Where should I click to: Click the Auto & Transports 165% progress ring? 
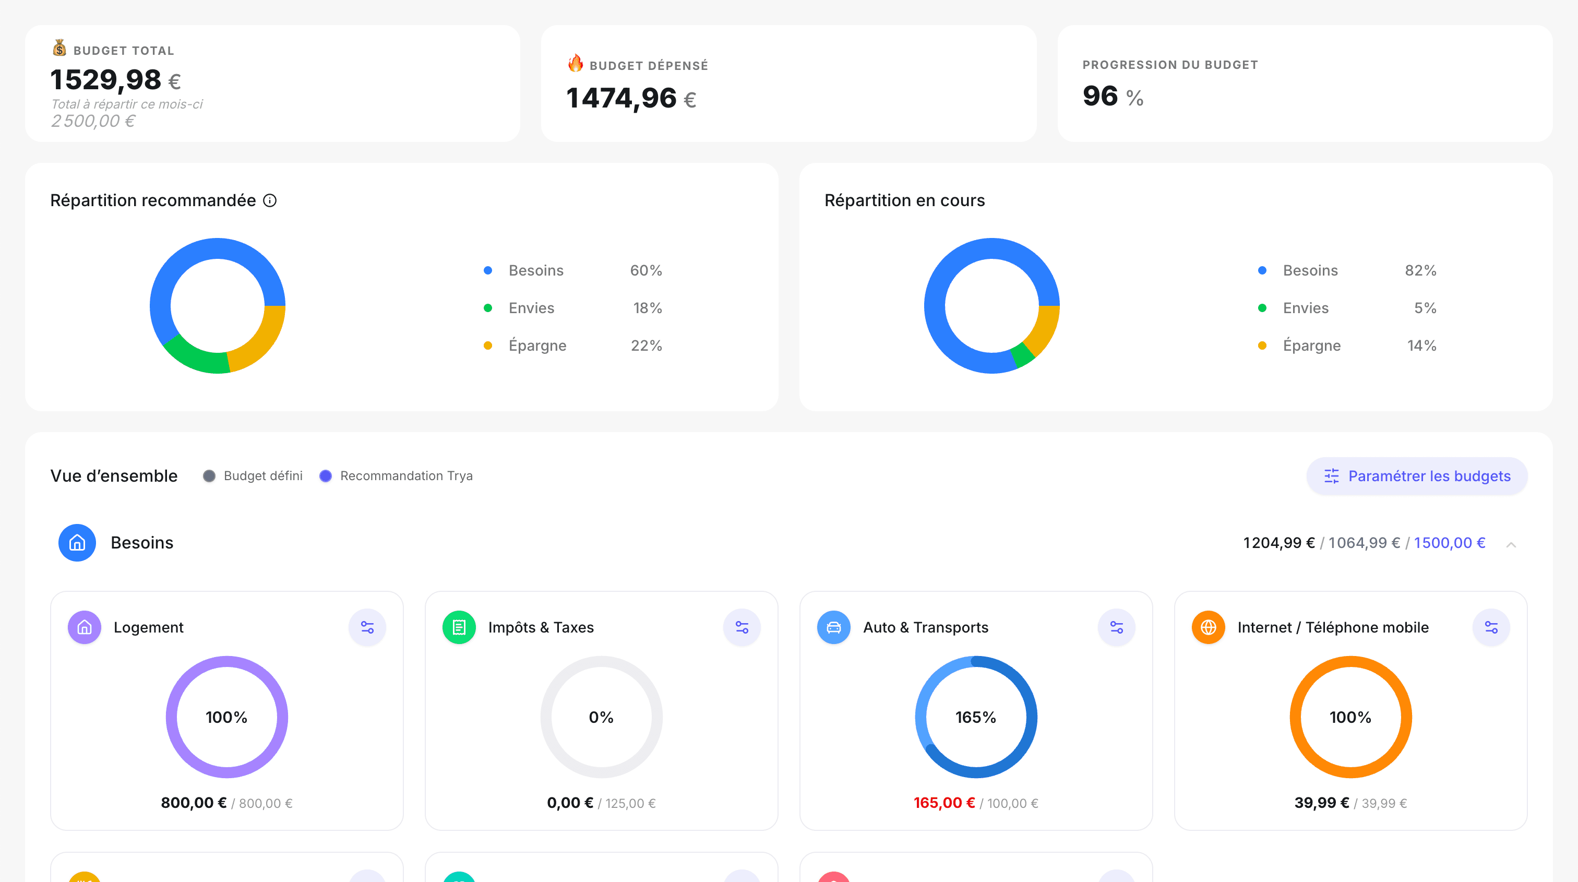[x=976, y=717]
